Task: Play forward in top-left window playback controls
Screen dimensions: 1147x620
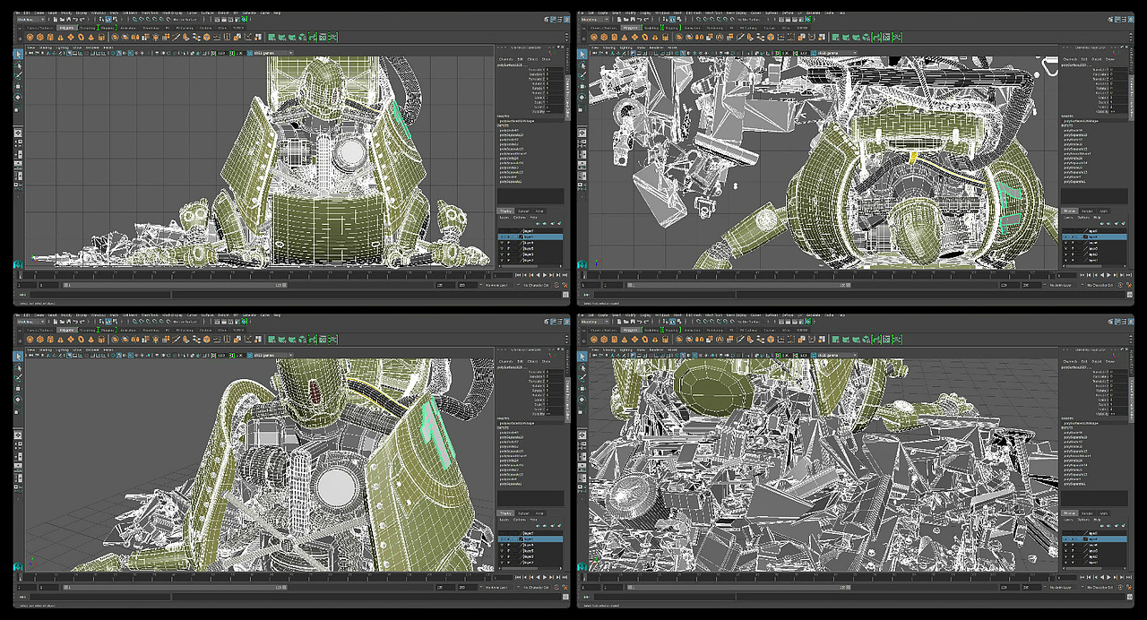Action: coord(545,275)
